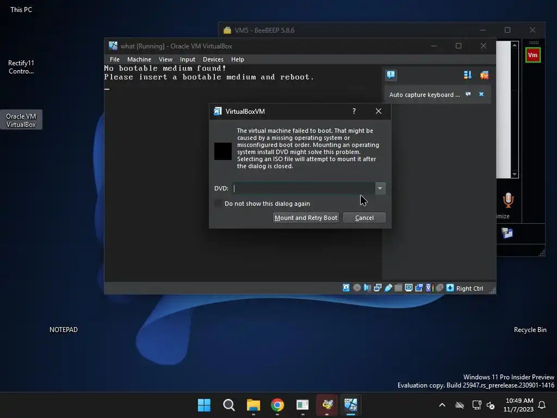Screen dimensions: 557x418
Task: Select the NOTEPAD desktop icon
Action: click(64, 329)
